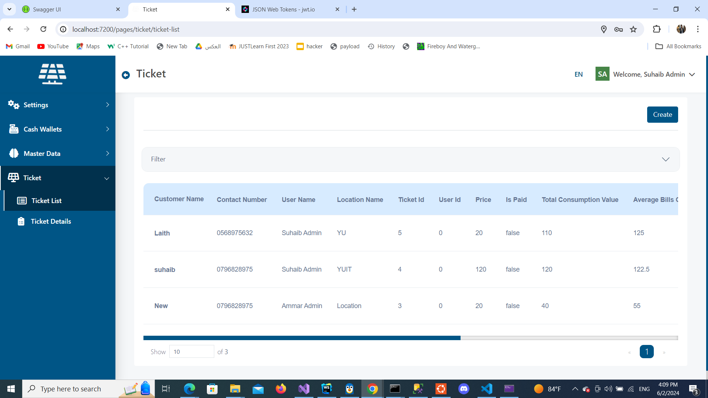Expand the Filter panel chevron

point(665,159)
